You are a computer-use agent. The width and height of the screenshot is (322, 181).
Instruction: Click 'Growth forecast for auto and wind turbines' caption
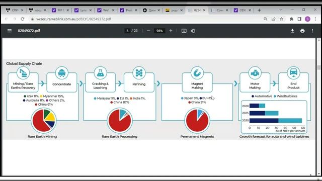[x=274, y=136]
